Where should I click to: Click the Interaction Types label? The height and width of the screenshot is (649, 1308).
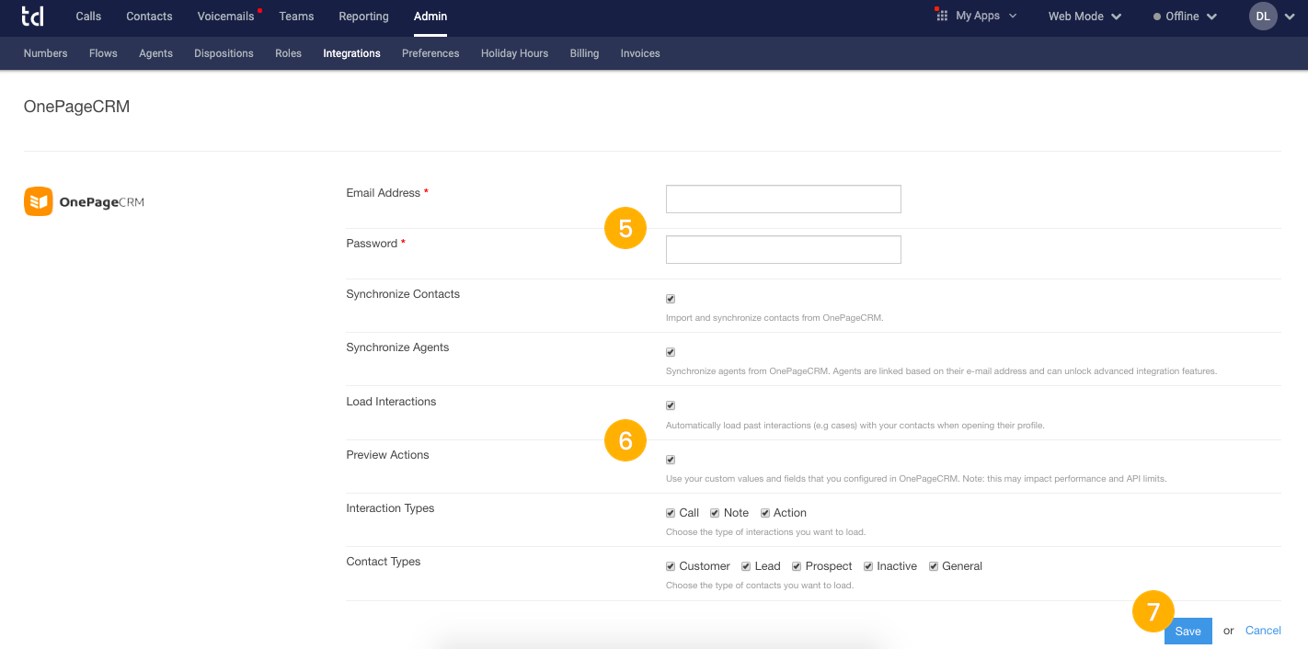(390, 508)
